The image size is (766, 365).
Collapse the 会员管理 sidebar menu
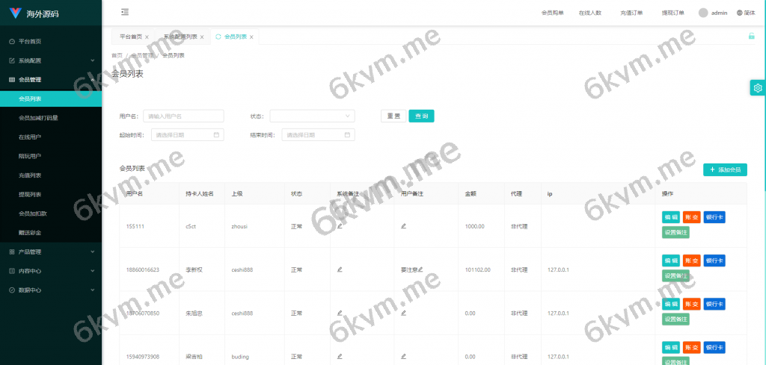point(51,79)
